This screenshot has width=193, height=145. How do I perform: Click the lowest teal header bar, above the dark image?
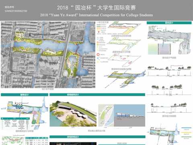click(x=97, y=137)
